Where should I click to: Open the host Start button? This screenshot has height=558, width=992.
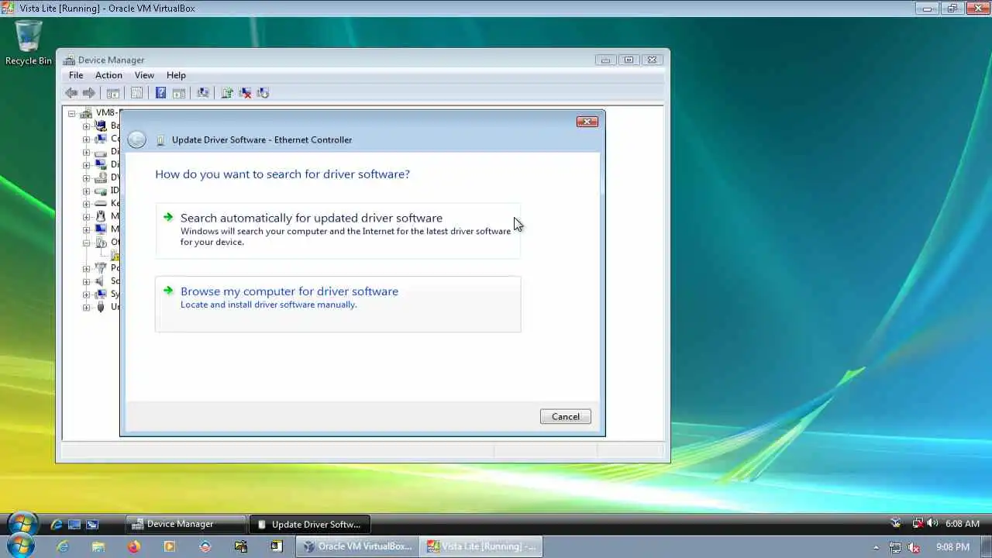[19, 546]
